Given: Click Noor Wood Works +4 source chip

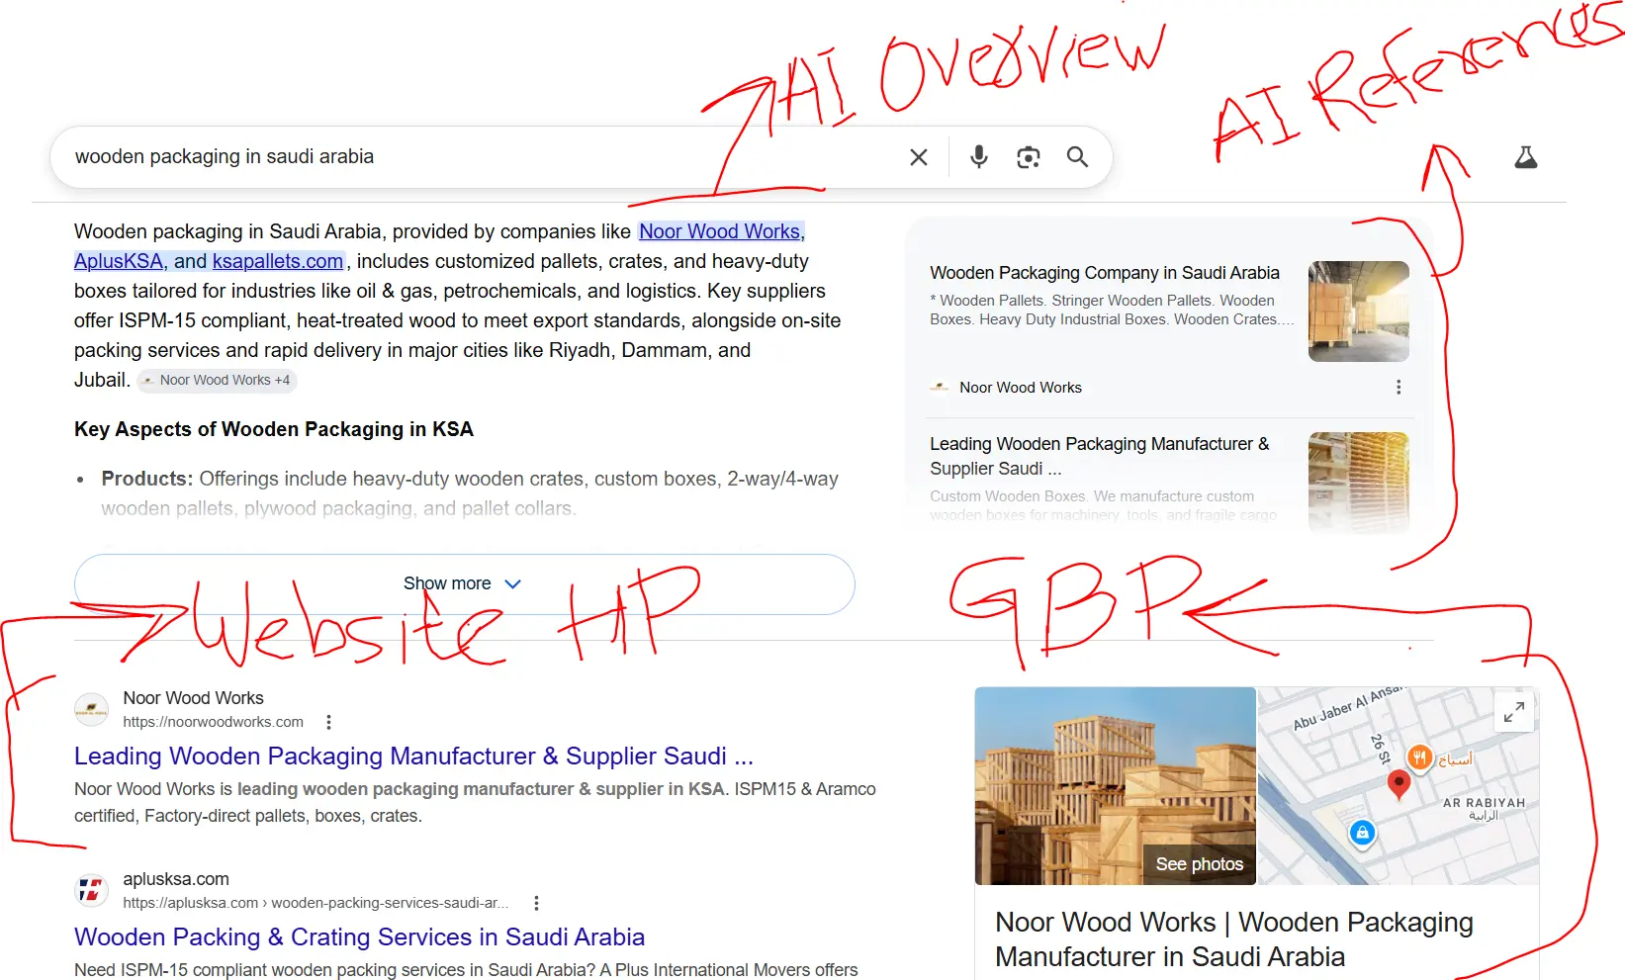Looking at the screenshot, I should (217, 380).
